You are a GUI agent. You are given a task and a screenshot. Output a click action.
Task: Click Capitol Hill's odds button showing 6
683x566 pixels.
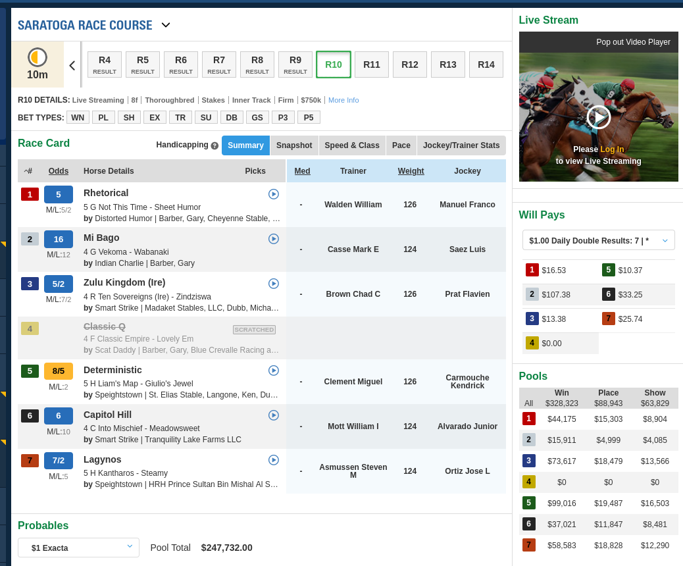coord(59,416)
